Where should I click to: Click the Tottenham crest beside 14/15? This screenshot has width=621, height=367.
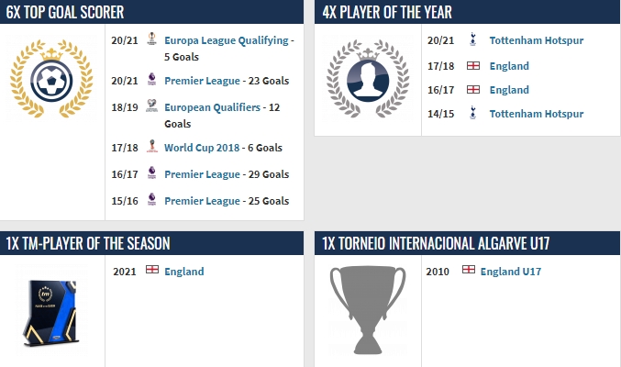(473, 113)
